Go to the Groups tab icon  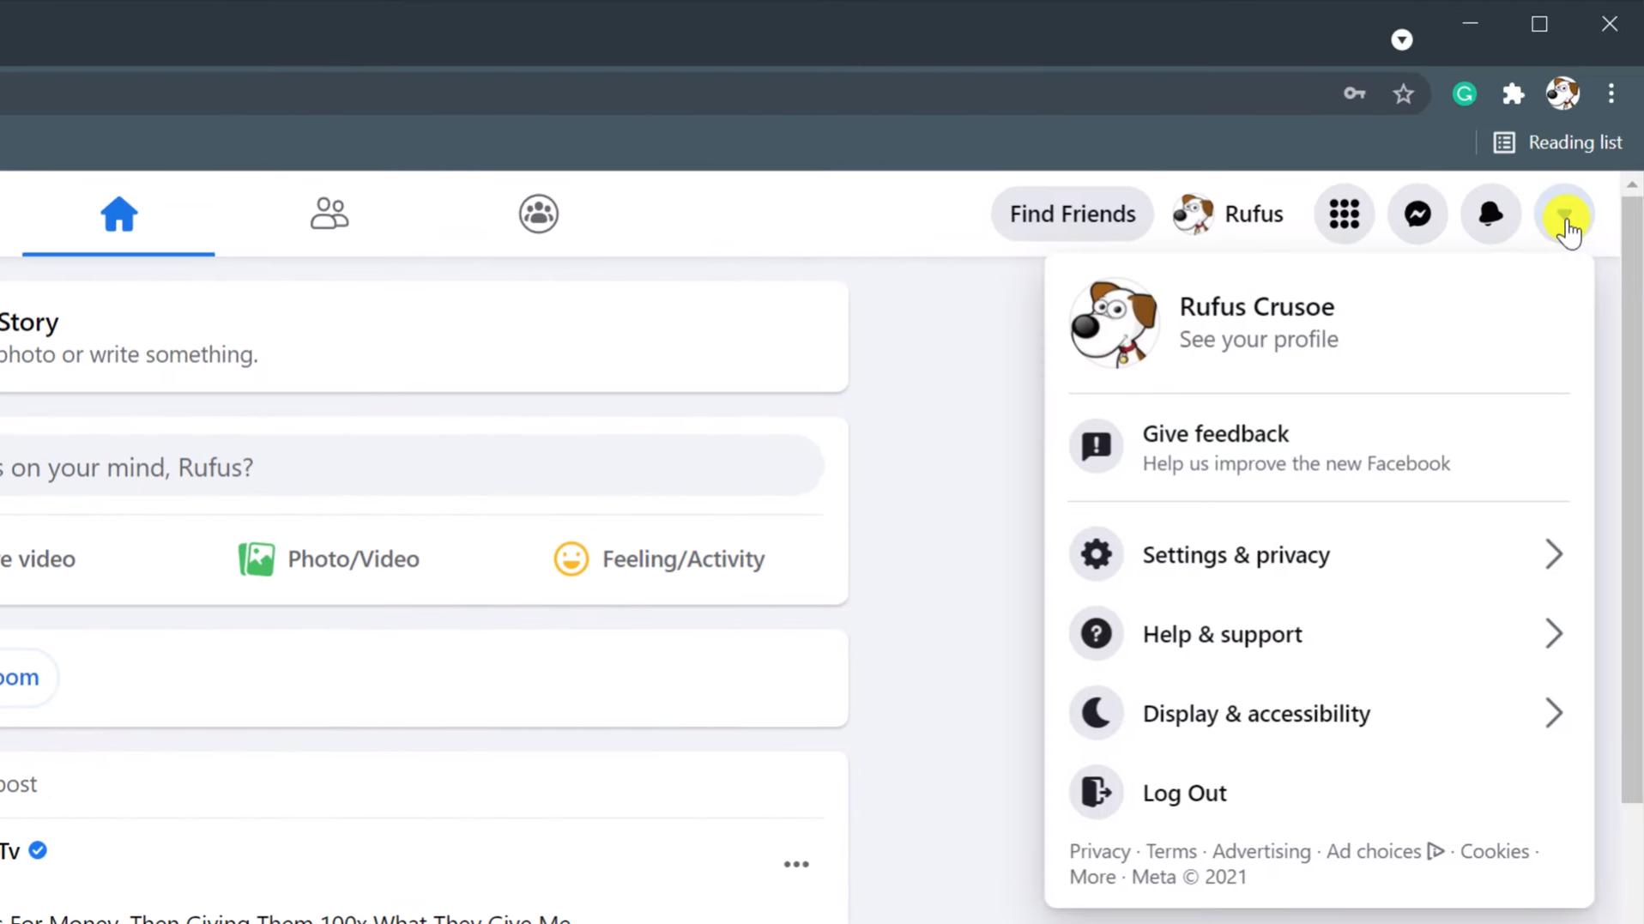click(x=538, y=214)
